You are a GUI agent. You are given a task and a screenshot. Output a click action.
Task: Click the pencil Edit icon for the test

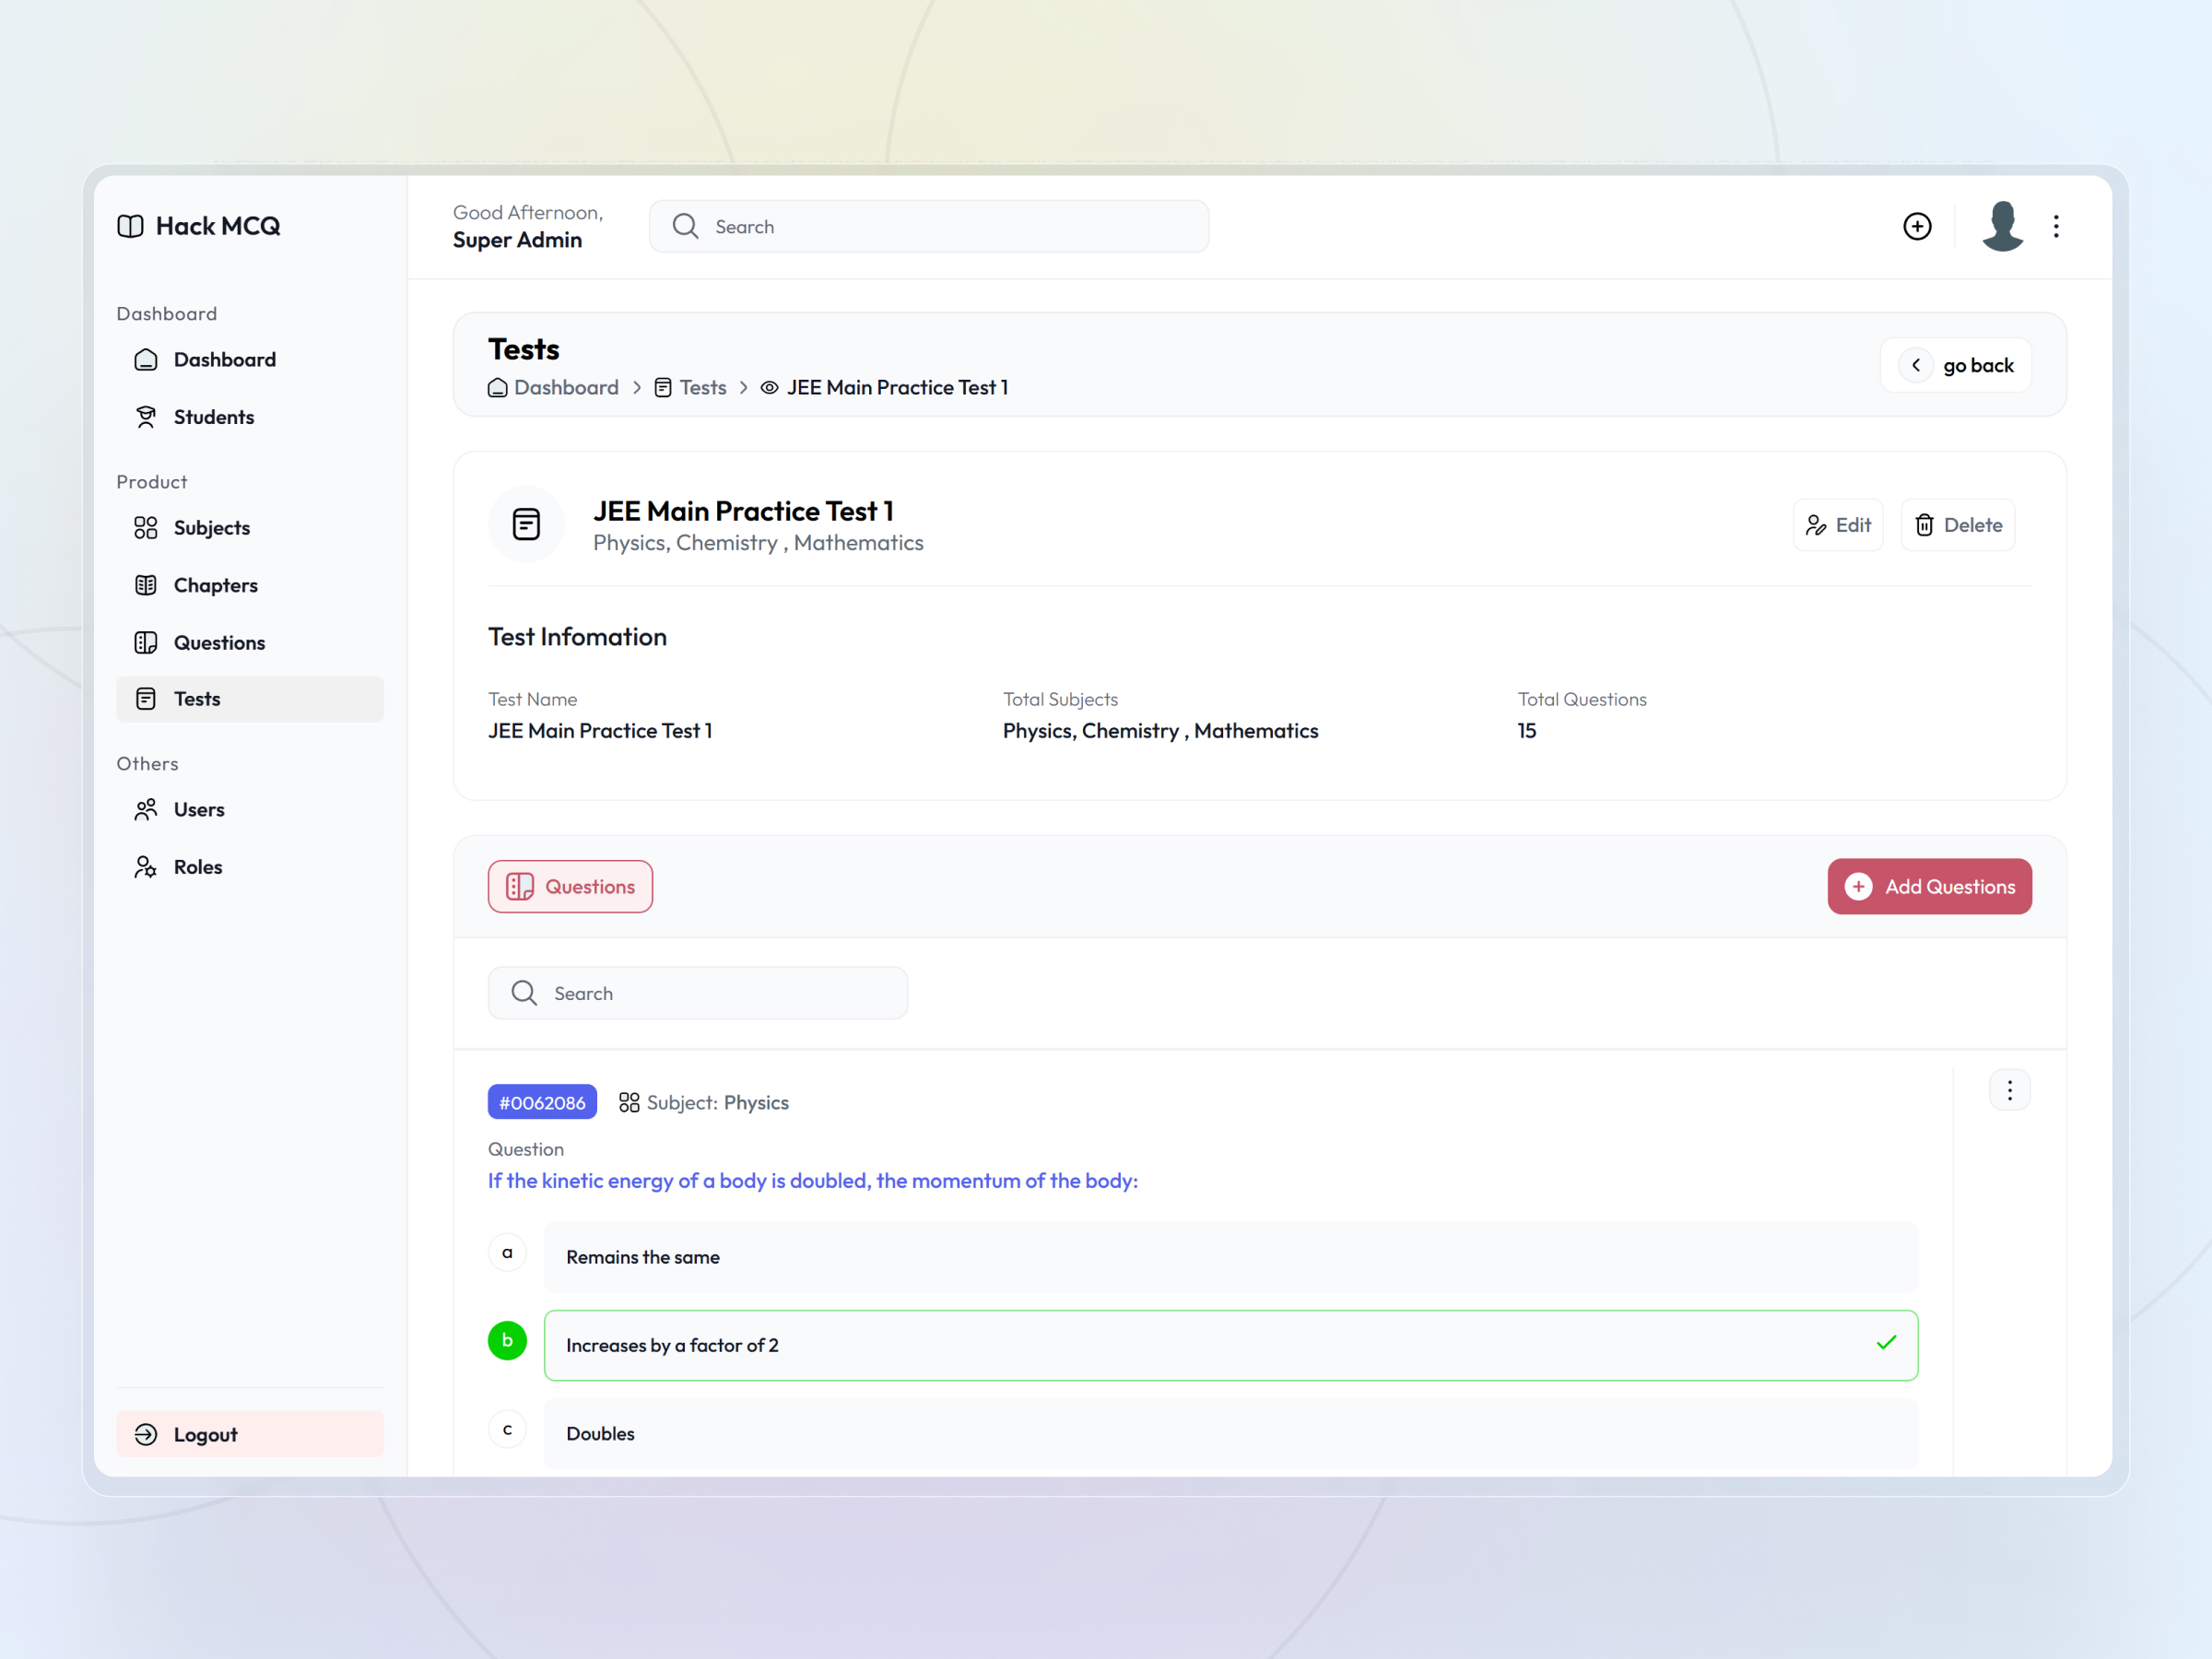click(x=1817, y=525)
